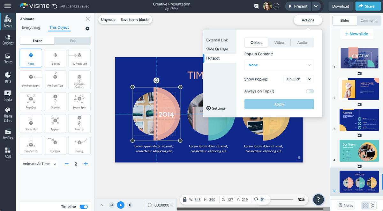Click the Apply button
383x211 pixels.
click(279, 104)
